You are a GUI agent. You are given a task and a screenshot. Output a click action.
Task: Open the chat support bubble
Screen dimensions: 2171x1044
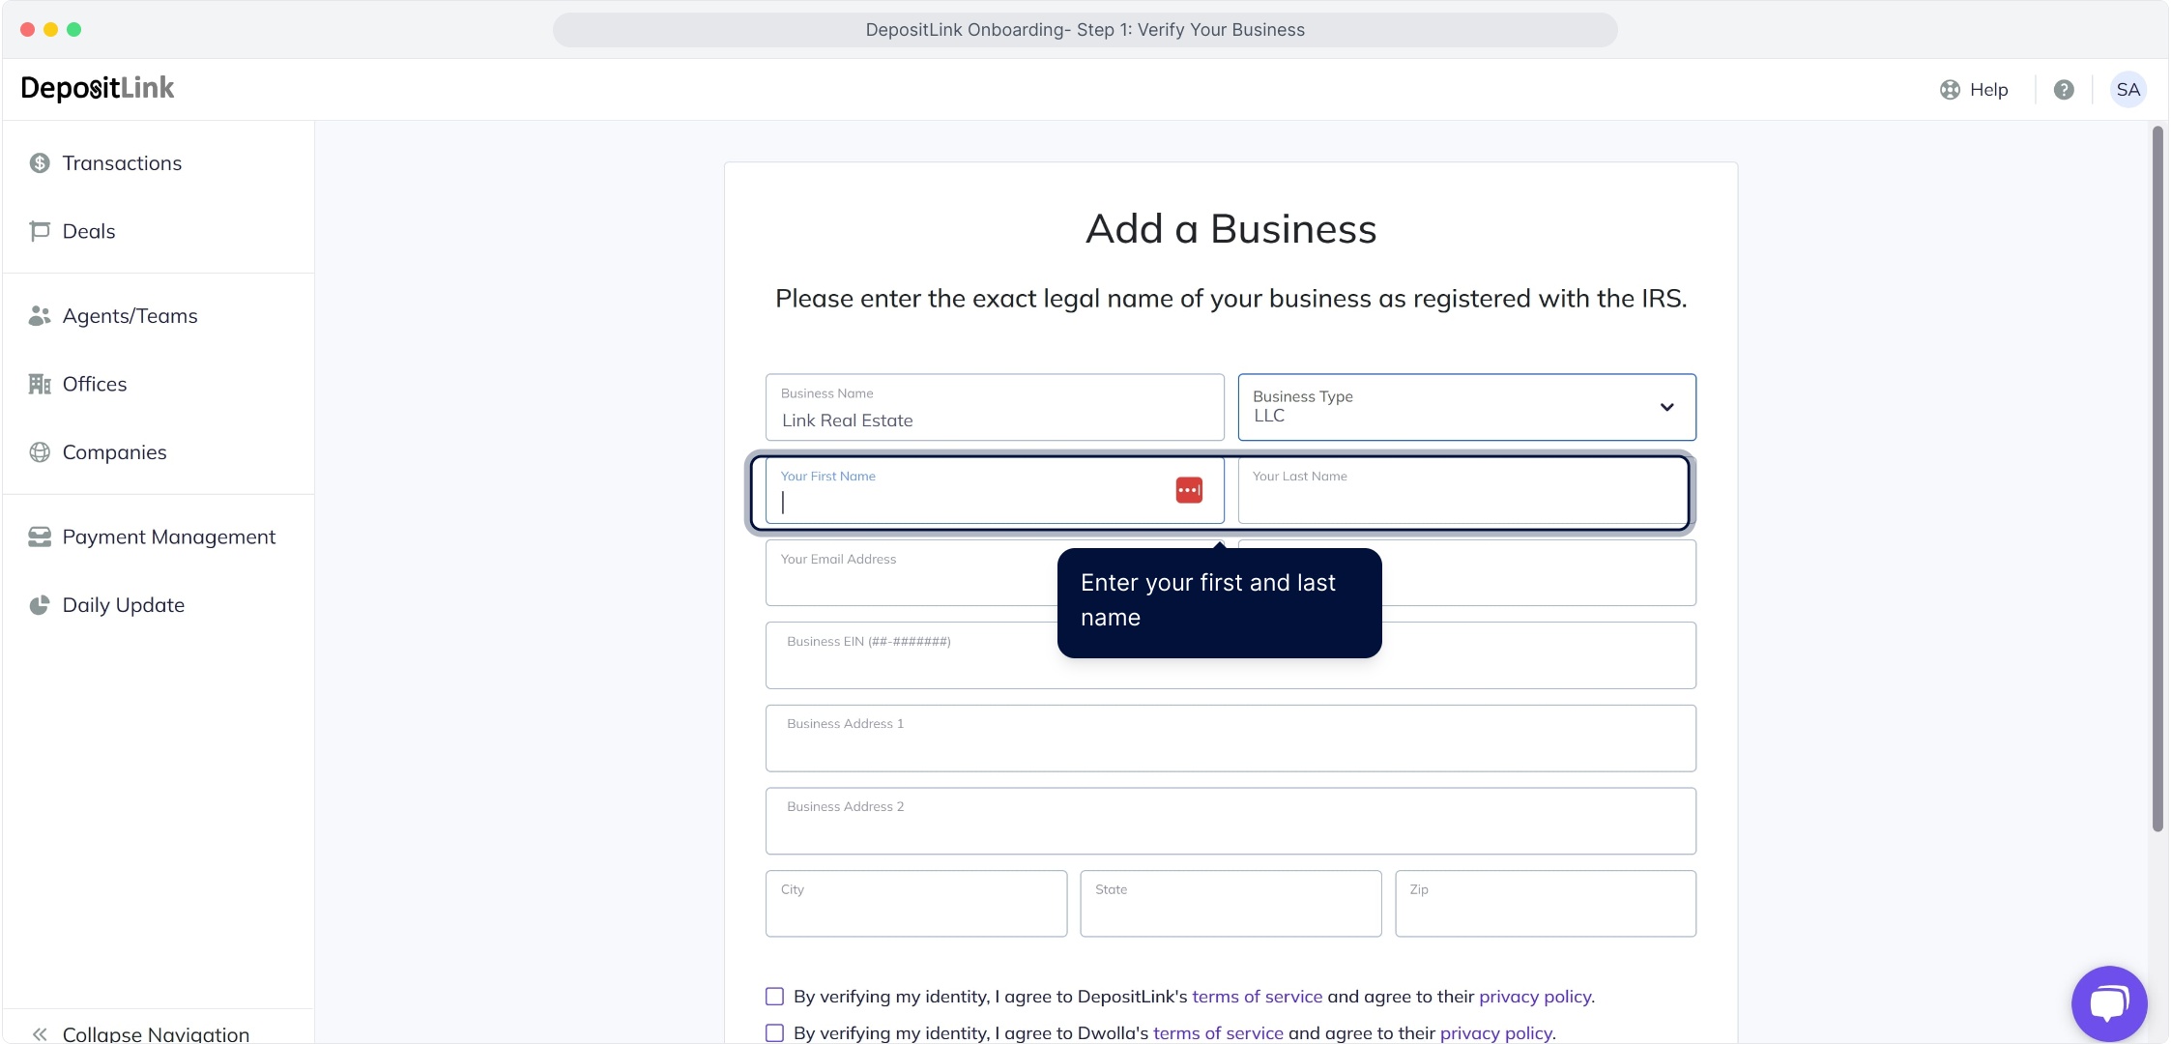point(2108,1002)
